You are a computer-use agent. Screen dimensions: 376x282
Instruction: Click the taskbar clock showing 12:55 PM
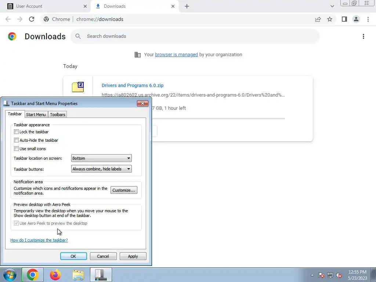357,275
